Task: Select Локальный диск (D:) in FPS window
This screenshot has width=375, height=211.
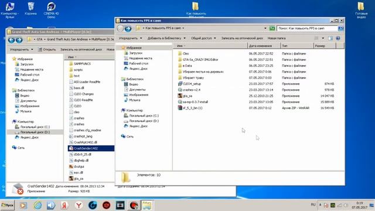Action: 141,121
